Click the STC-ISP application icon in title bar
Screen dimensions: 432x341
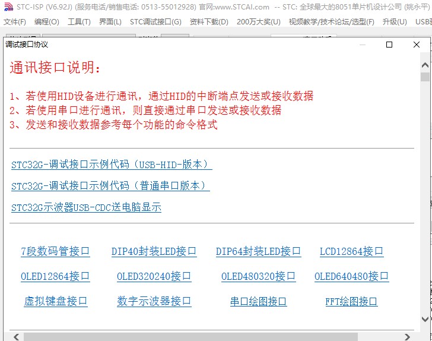(x=8, y=7)
